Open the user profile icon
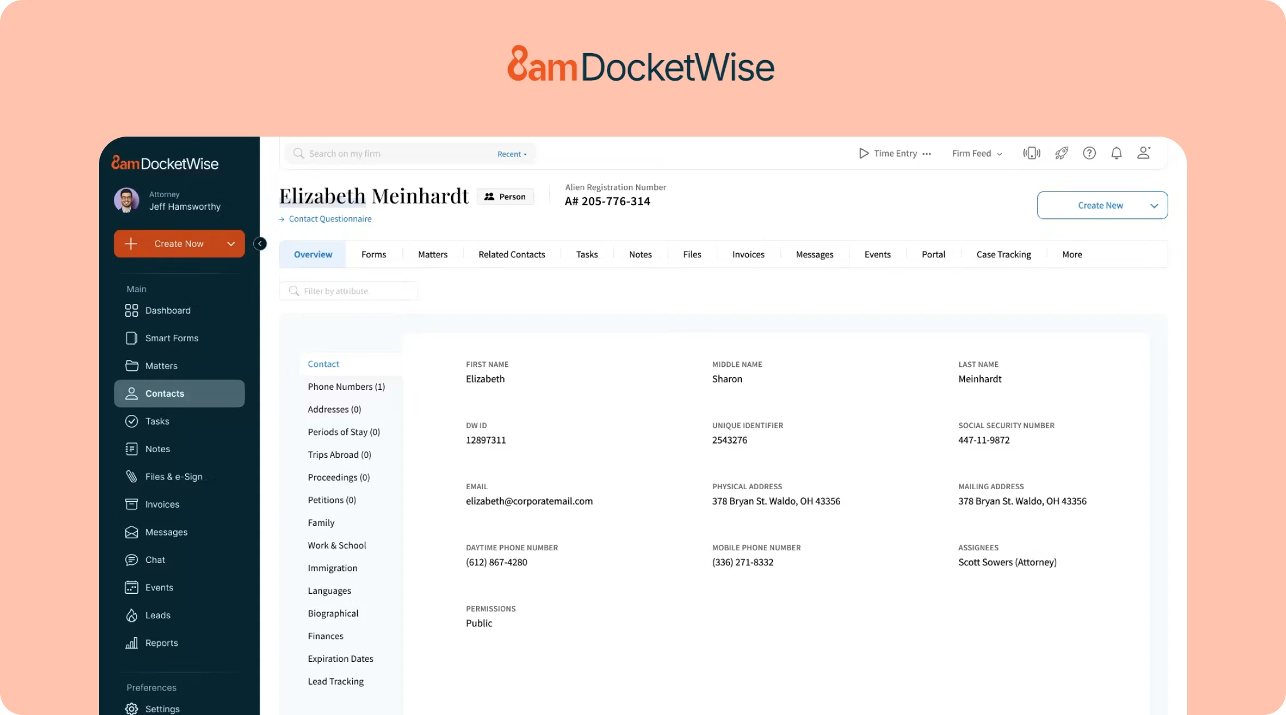 tap(1144, 153)
